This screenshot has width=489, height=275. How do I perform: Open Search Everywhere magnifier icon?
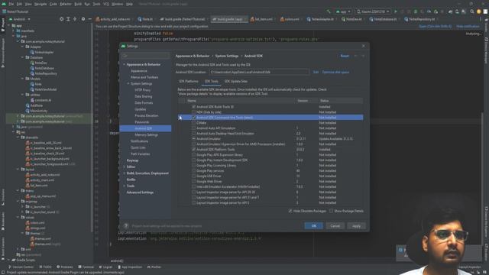[472, 11]
